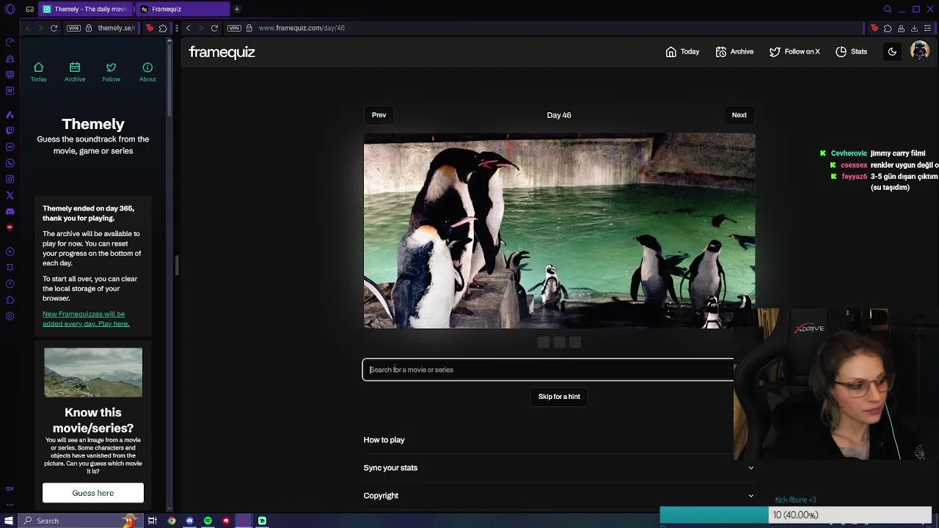Screen dimensions: 939x528
Task: Go to the previous day with Prev
Action: (x=379, y=115)
